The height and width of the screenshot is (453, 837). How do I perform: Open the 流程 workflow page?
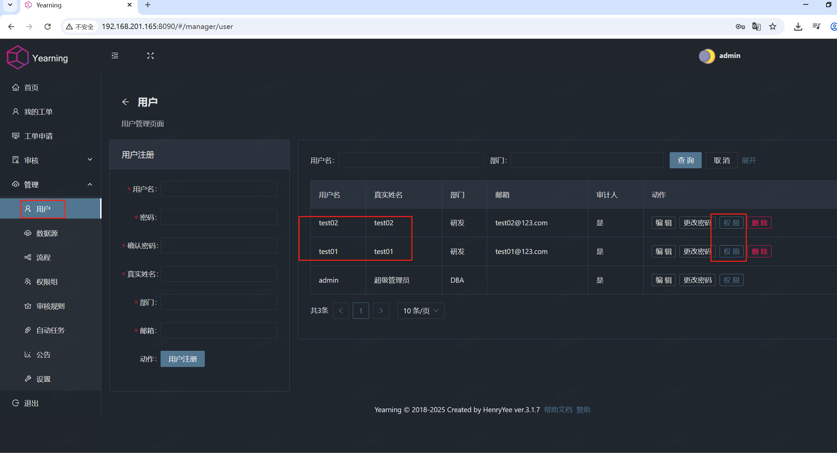43,257
